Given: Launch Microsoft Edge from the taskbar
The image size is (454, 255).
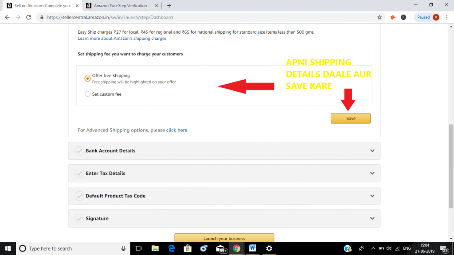Looking at the screenshot, I should tap(172, 248).
